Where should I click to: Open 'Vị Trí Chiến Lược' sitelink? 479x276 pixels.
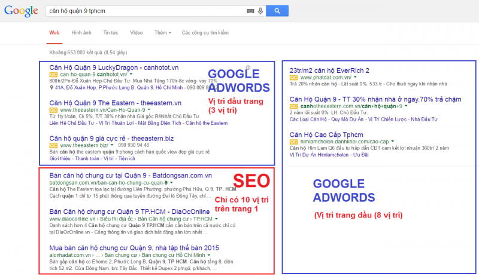tap(387, 119)
